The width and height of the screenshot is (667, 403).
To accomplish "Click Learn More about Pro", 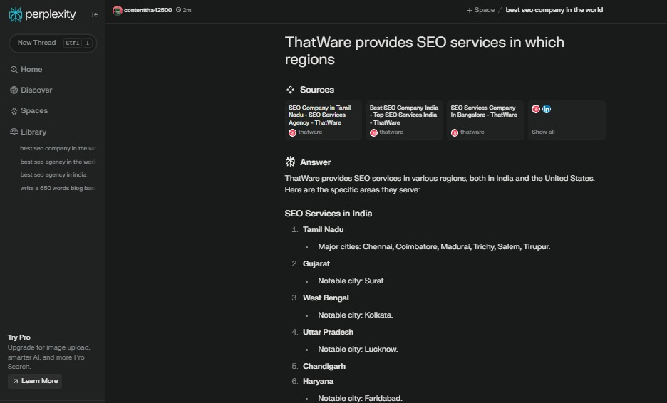I will [35, 381].
